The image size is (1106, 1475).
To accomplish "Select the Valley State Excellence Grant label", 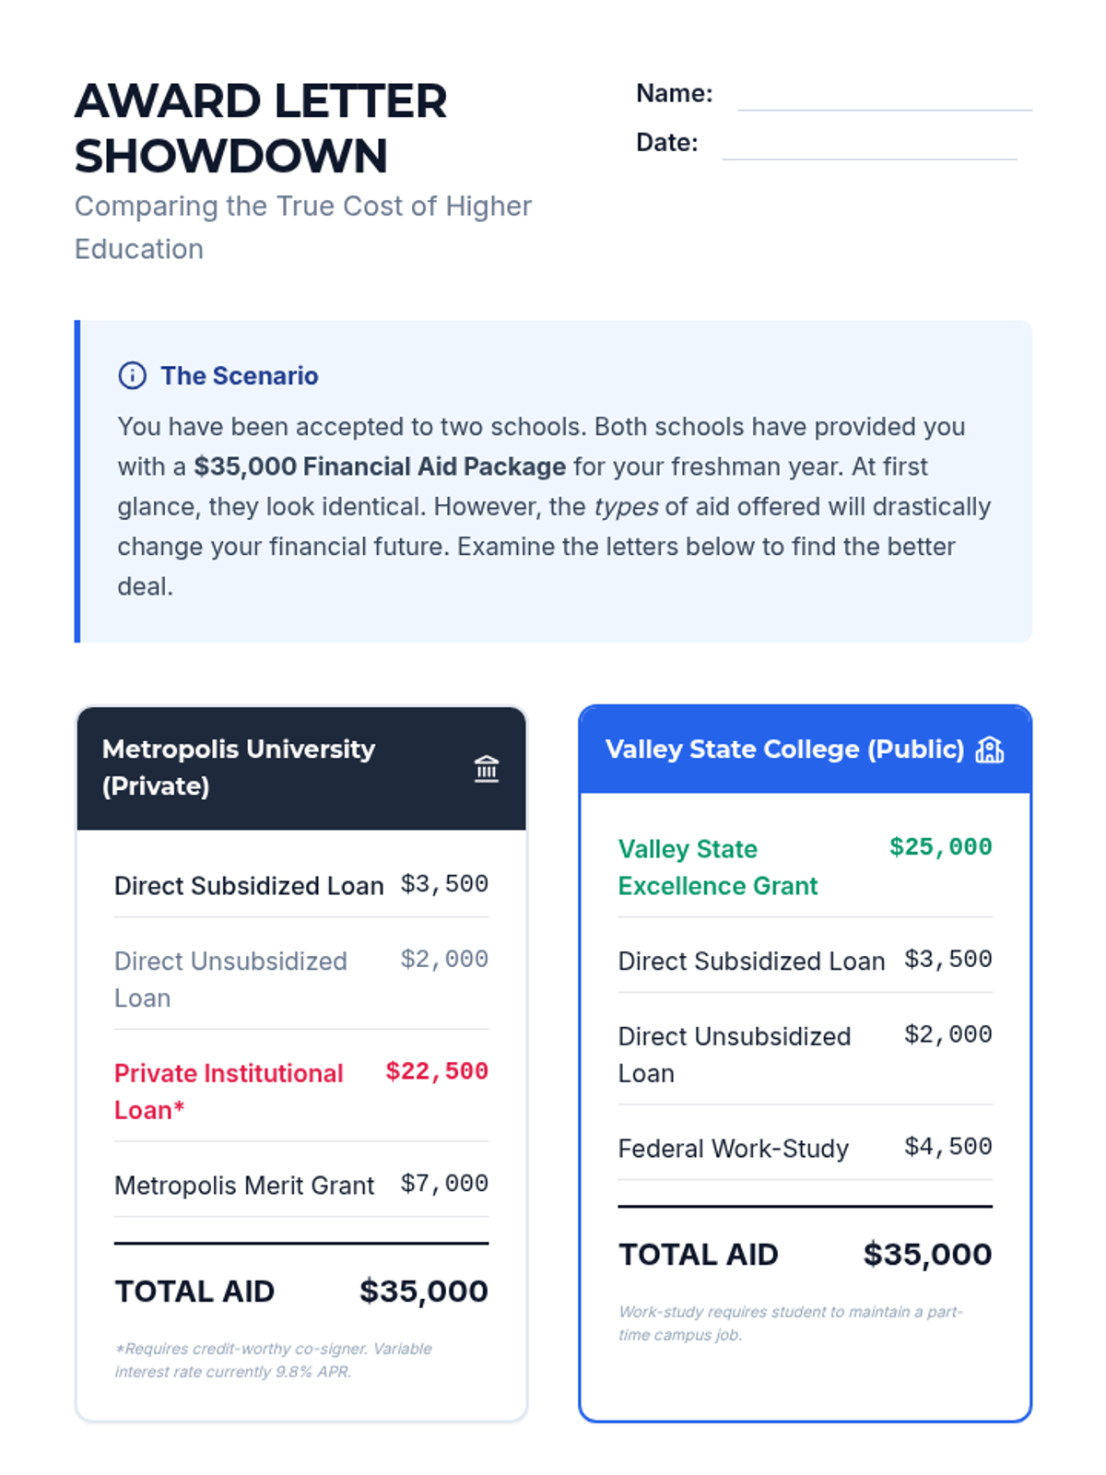I will click(x=717, y=867).
